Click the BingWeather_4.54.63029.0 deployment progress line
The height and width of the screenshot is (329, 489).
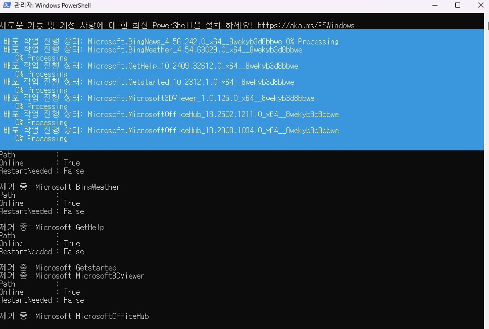(x=153, y=49)
